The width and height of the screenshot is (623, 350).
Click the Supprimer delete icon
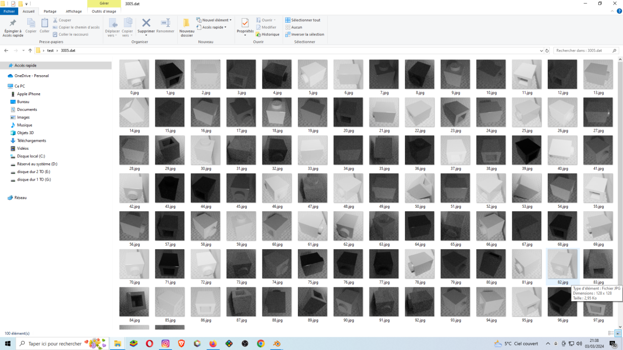click(x=146, y=24)
